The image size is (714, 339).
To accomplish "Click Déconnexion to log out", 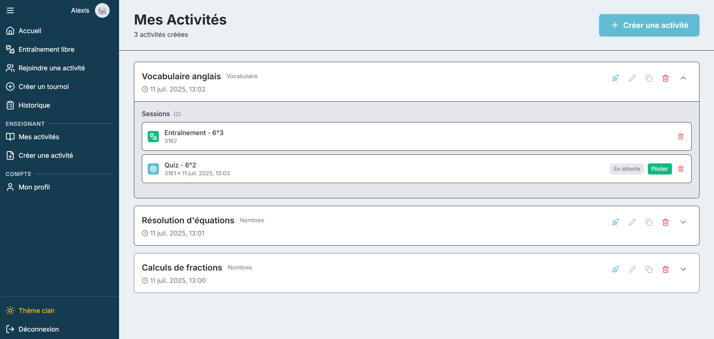I will coord(38,329).
